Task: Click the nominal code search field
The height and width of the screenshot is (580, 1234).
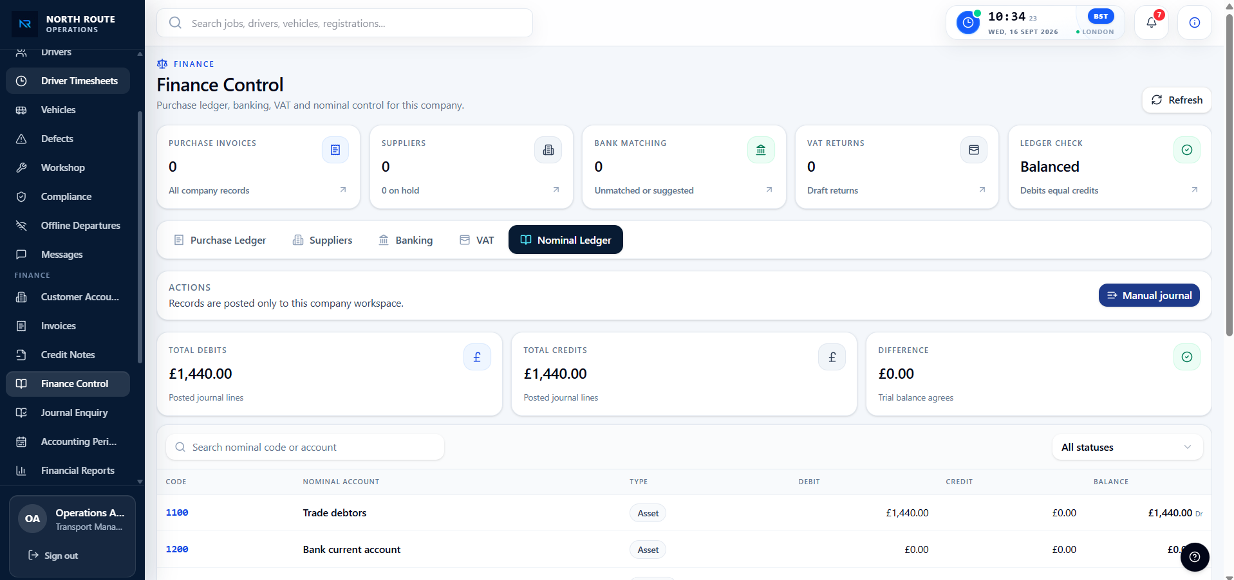Action: click(305, 447)
